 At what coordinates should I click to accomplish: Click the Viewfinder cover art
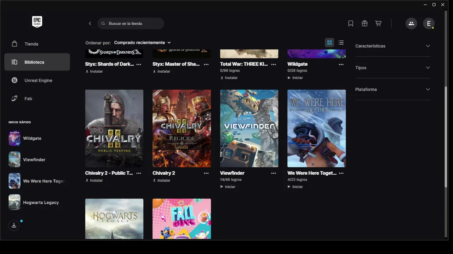[249, 128]
